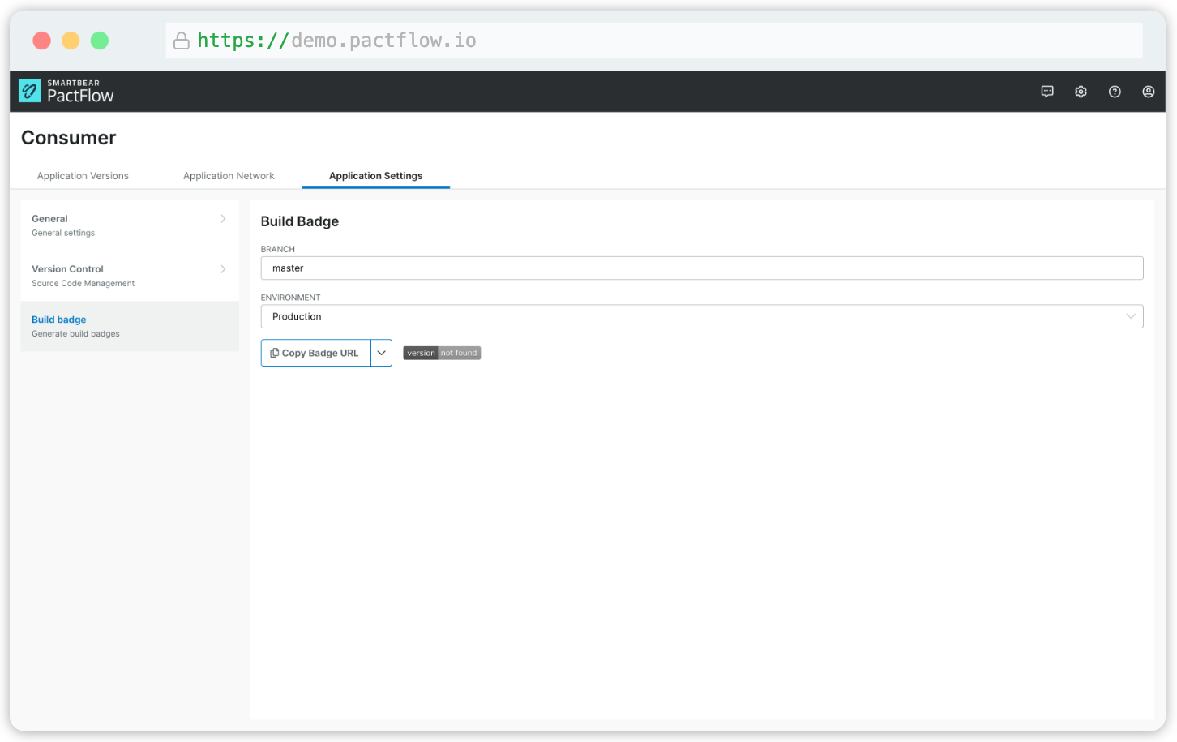The image size is (1177, 742).
Task: Click the padlock icon in the address bar
Action: pyautogui.click(x=182, y=41)
